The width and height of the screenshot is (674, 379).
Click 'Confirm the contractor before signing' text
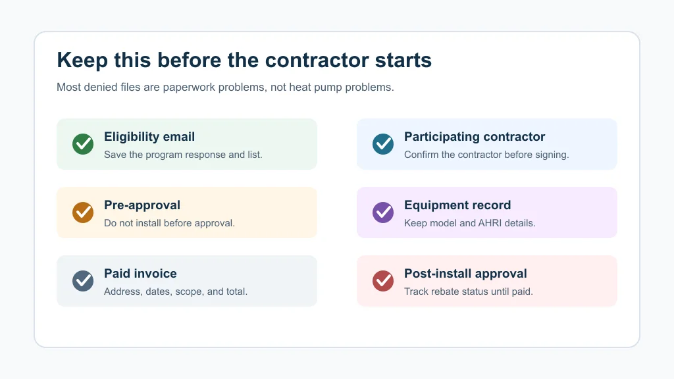(x=486, y=155)
